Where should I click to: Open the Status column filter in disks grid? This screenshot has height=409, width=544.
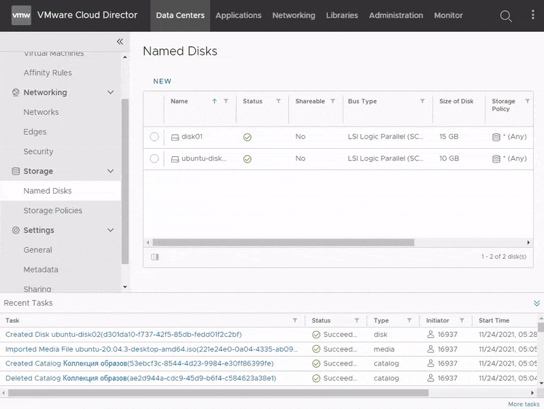pos(278,101)
